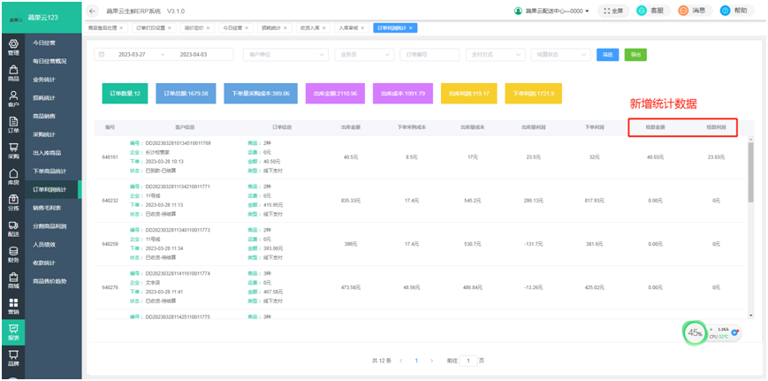Screen dimensions: 768x381
Task: Switch to the 收货入库 tab
Action: click(309, 28)
